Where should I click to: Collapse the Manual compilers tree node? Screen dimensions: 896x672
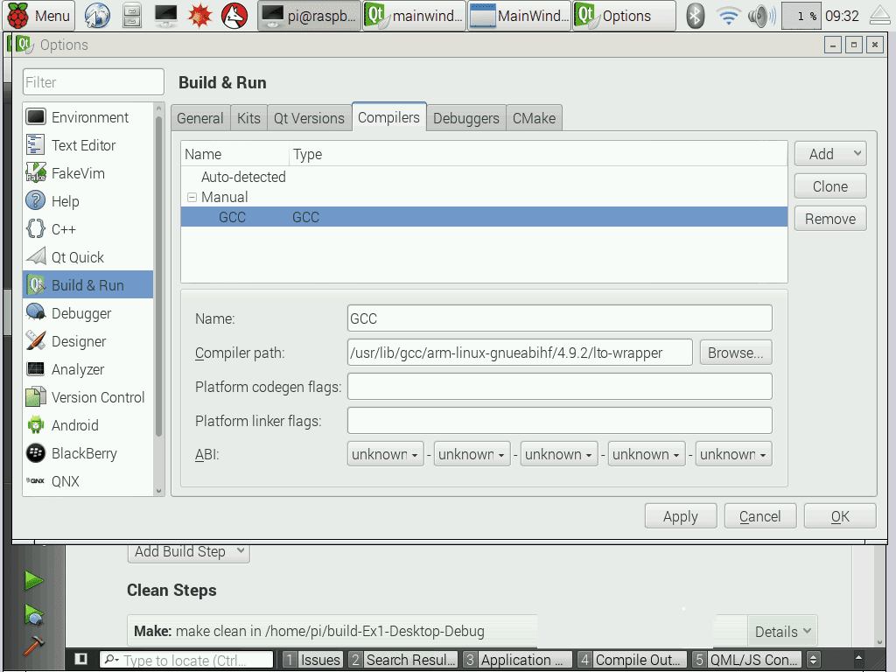point(192,198)
